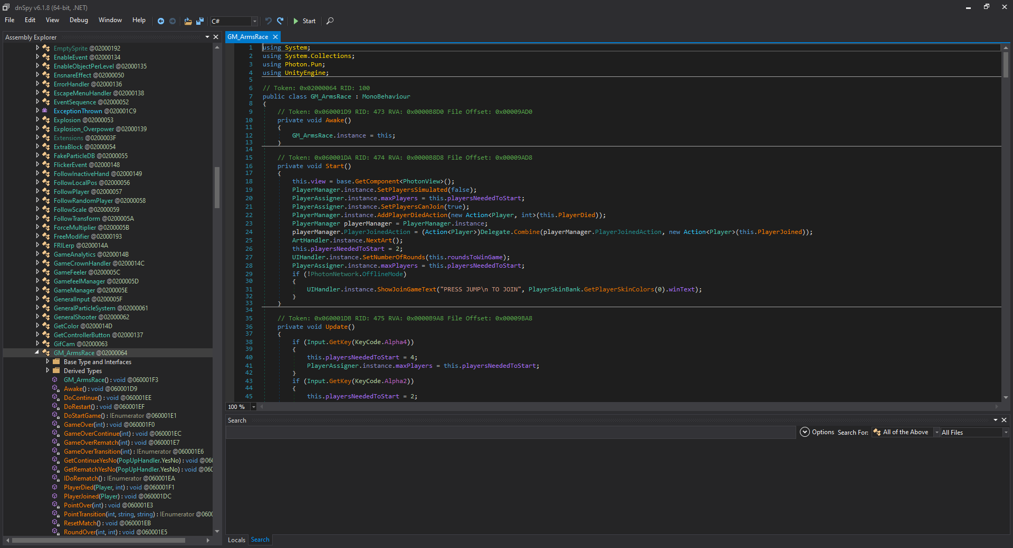Click the search text input field
The image size is (1013, 548).
[x=510, y=433]
